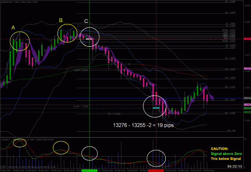Screen dimensions: 251x172
Task: Click the '20 Mar 04:21' time axis label
Action: (x=209, y=170)
